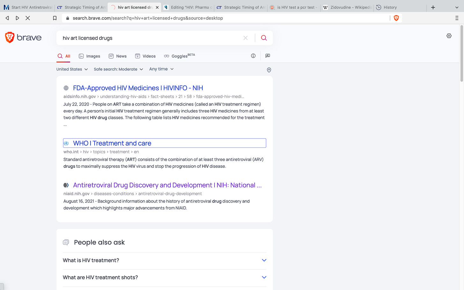The width and height of the screenshot is (464, 290).
Task: Click the browser address bar URL
Action: pos(148,18)
